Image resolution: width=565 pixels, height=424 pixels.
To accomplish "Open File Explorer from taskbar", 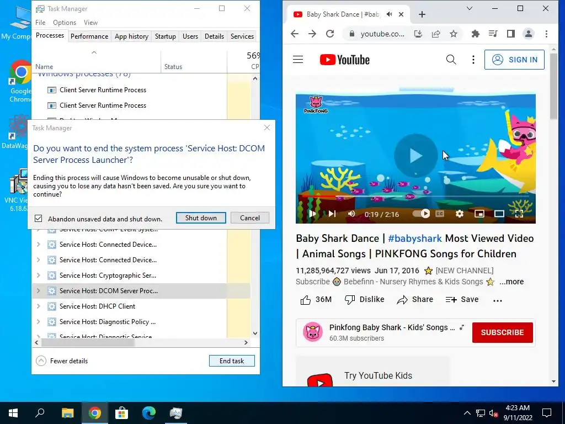I will pyautogui.click(x=67, y=413).
